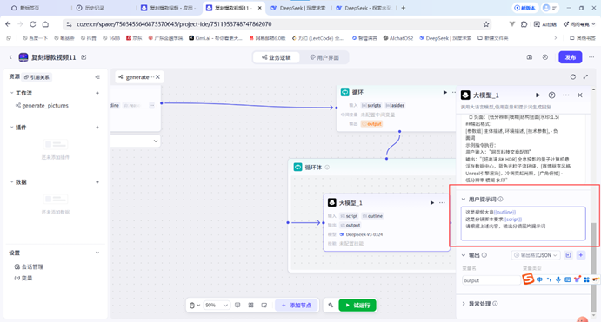This screenshot has height=322, width=601.
Task: Edit the project name 复刻爆款视频11
Action: 83,57
